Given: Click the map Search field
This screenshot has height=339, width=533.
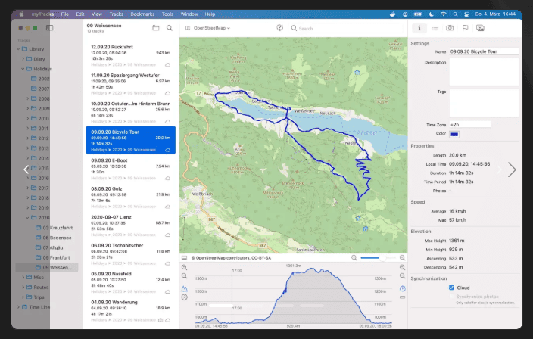Looking at the screenshot, I should pos(346,28).
